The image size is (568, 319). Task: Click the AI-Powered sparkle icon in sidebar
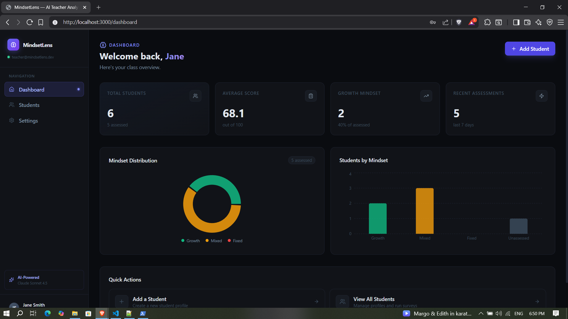12,280
